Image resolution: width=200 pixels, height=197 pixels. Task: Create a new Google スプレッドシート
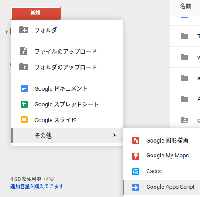point(67,104)
